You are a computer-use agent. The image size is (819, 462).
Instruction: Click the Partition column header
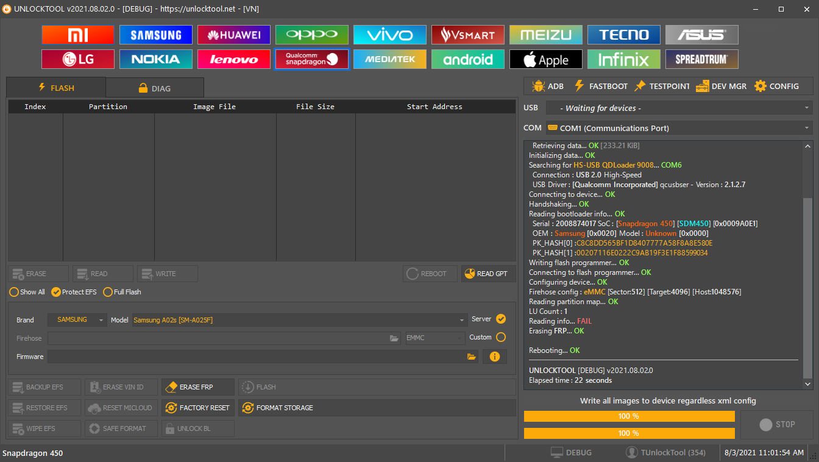tap(108, 107)
